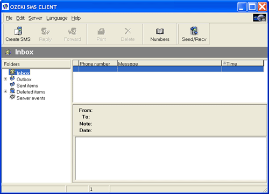Screen dimensions: 269x194
Task: Expand the Outbox folder node
Action: tap(5, 79)
